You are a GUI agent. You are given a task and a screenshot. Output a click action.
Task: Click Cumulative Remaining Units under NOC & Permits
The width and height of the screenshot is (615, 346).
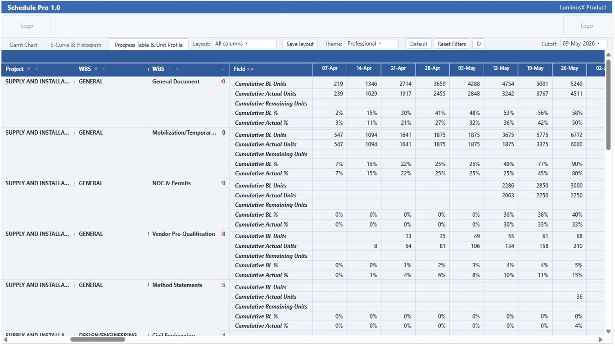point(271,205)
